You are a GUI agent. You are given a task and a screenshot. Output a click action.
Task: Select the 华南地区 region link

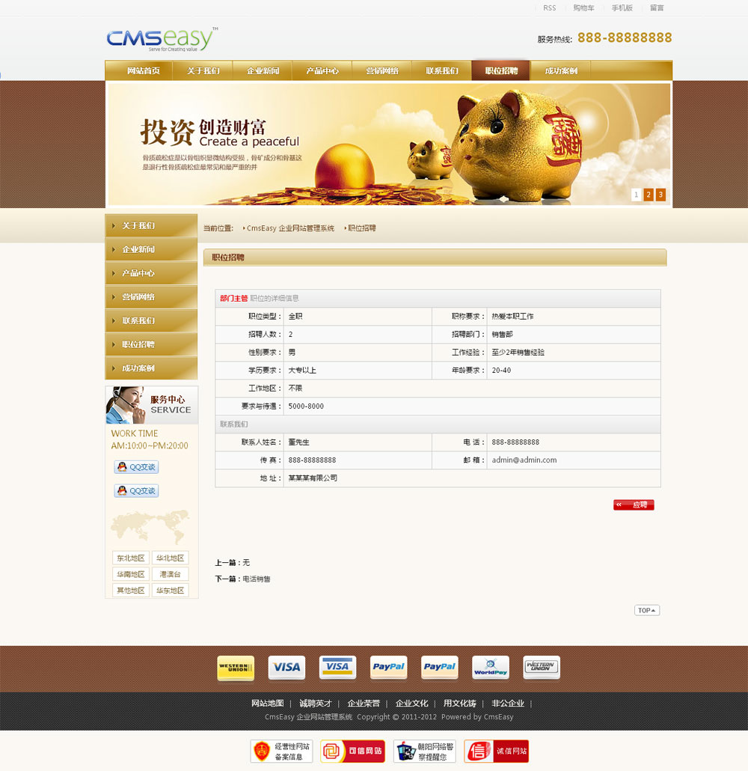click(x=129, y=574)
